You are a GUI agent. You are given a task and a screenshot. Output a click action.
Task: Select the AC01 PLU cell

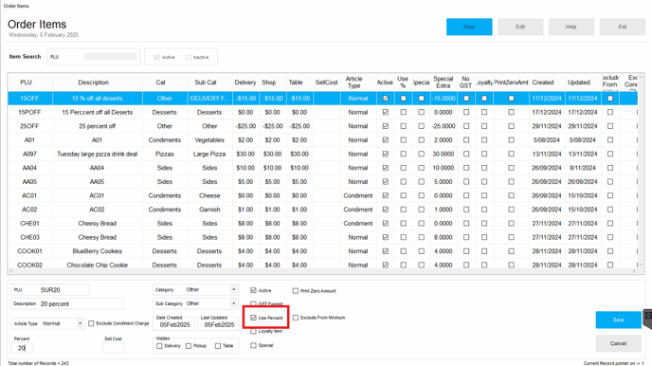click(29, 195)
